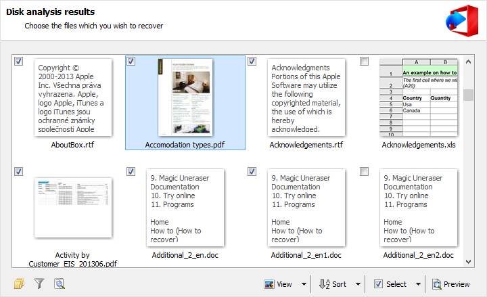Click the Preview button label
The height and width of the screenshot is (297, 487).
[457, 284]
